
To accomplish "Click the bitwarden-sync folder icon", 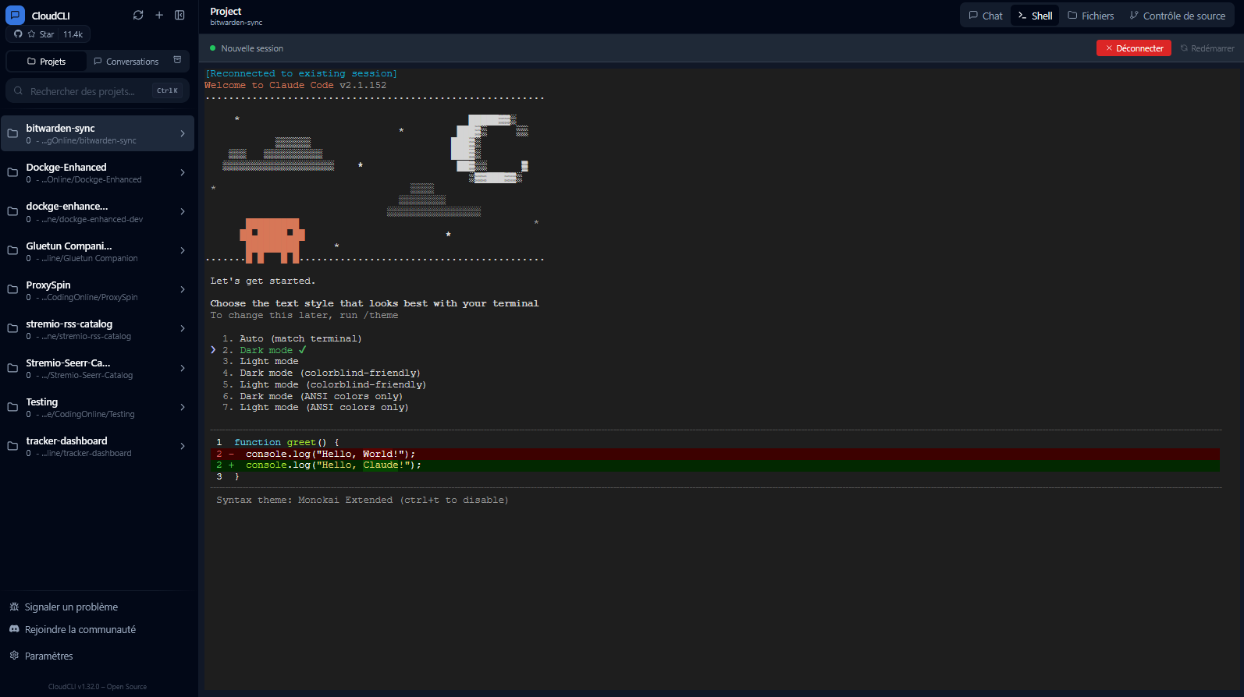I will pyautogui.click(x=12, y=133).
